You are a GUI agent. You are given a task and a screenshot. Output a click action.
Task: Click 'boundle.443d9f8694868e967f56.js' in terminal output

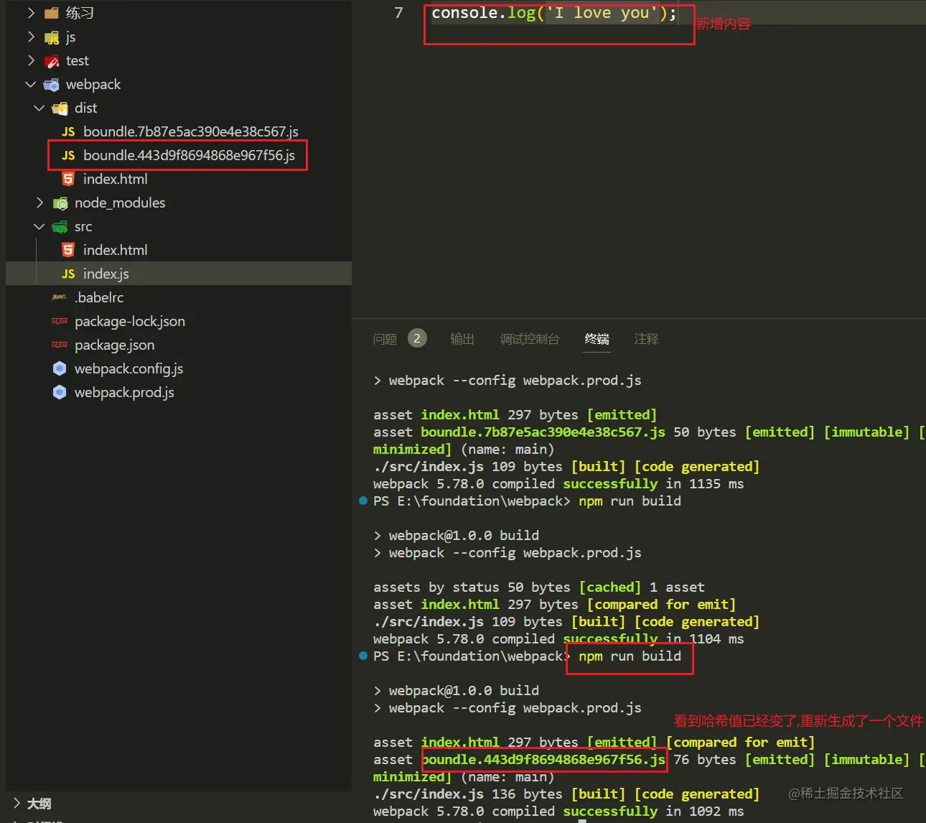543,760
